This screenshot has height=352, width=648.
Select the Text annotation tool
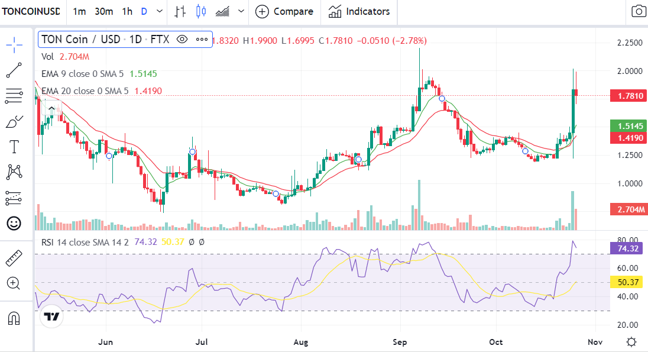pyautogui.click(x=14, y=146)
